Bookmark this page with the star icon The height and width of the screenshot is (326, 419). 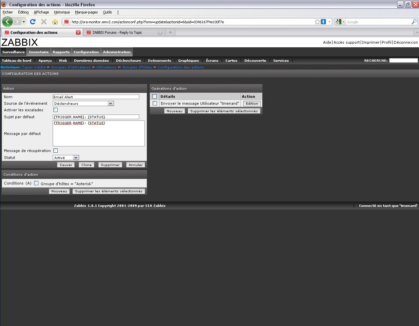tap(317, 22)
